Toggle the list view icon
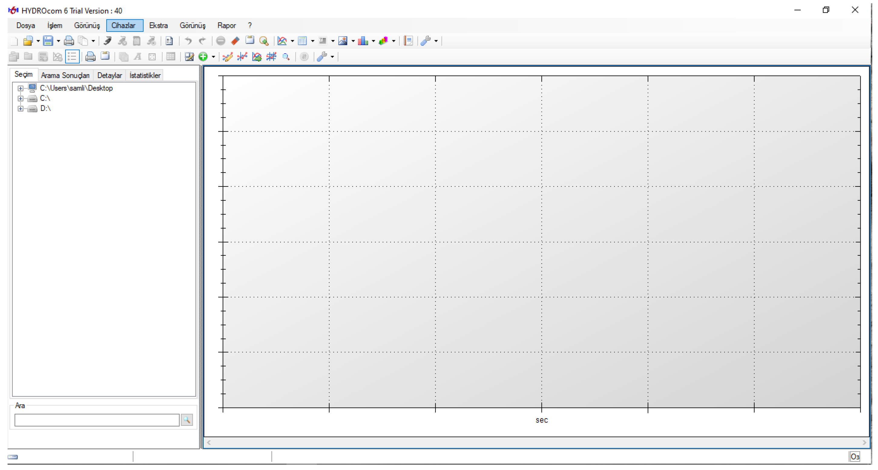Image resolution: width=878 pixels, height=470 pixels. click(x=72, y=57)
